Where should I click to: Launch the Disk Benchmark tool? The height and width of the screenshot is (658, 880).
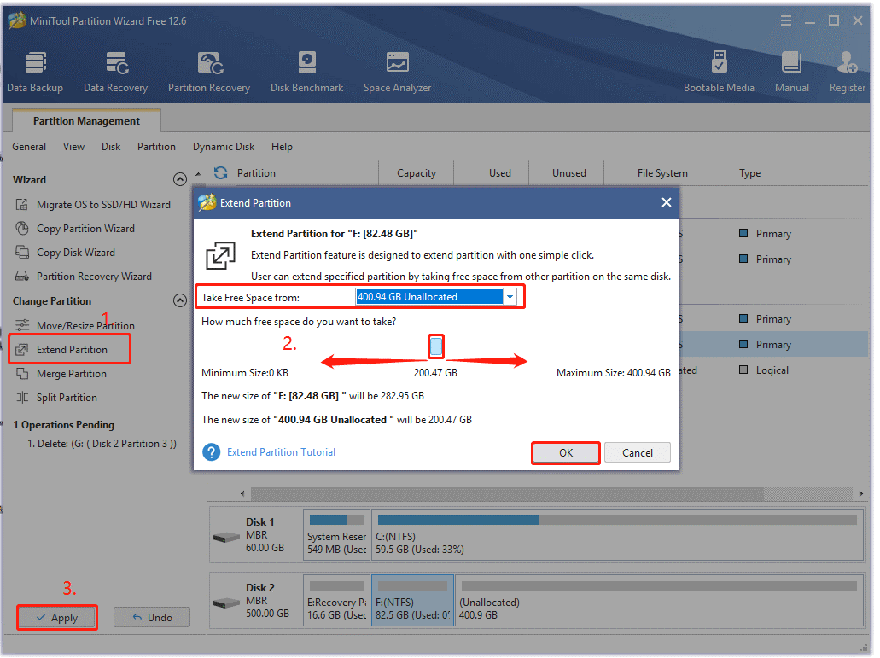point(306,71)
